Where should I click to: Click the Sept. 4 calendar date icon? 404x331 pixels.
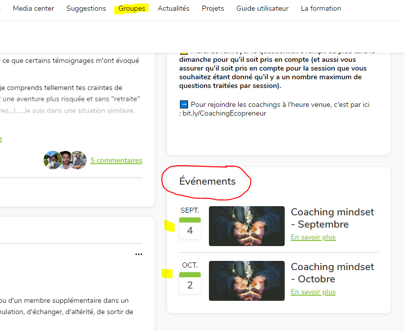[x=190, y=228]
